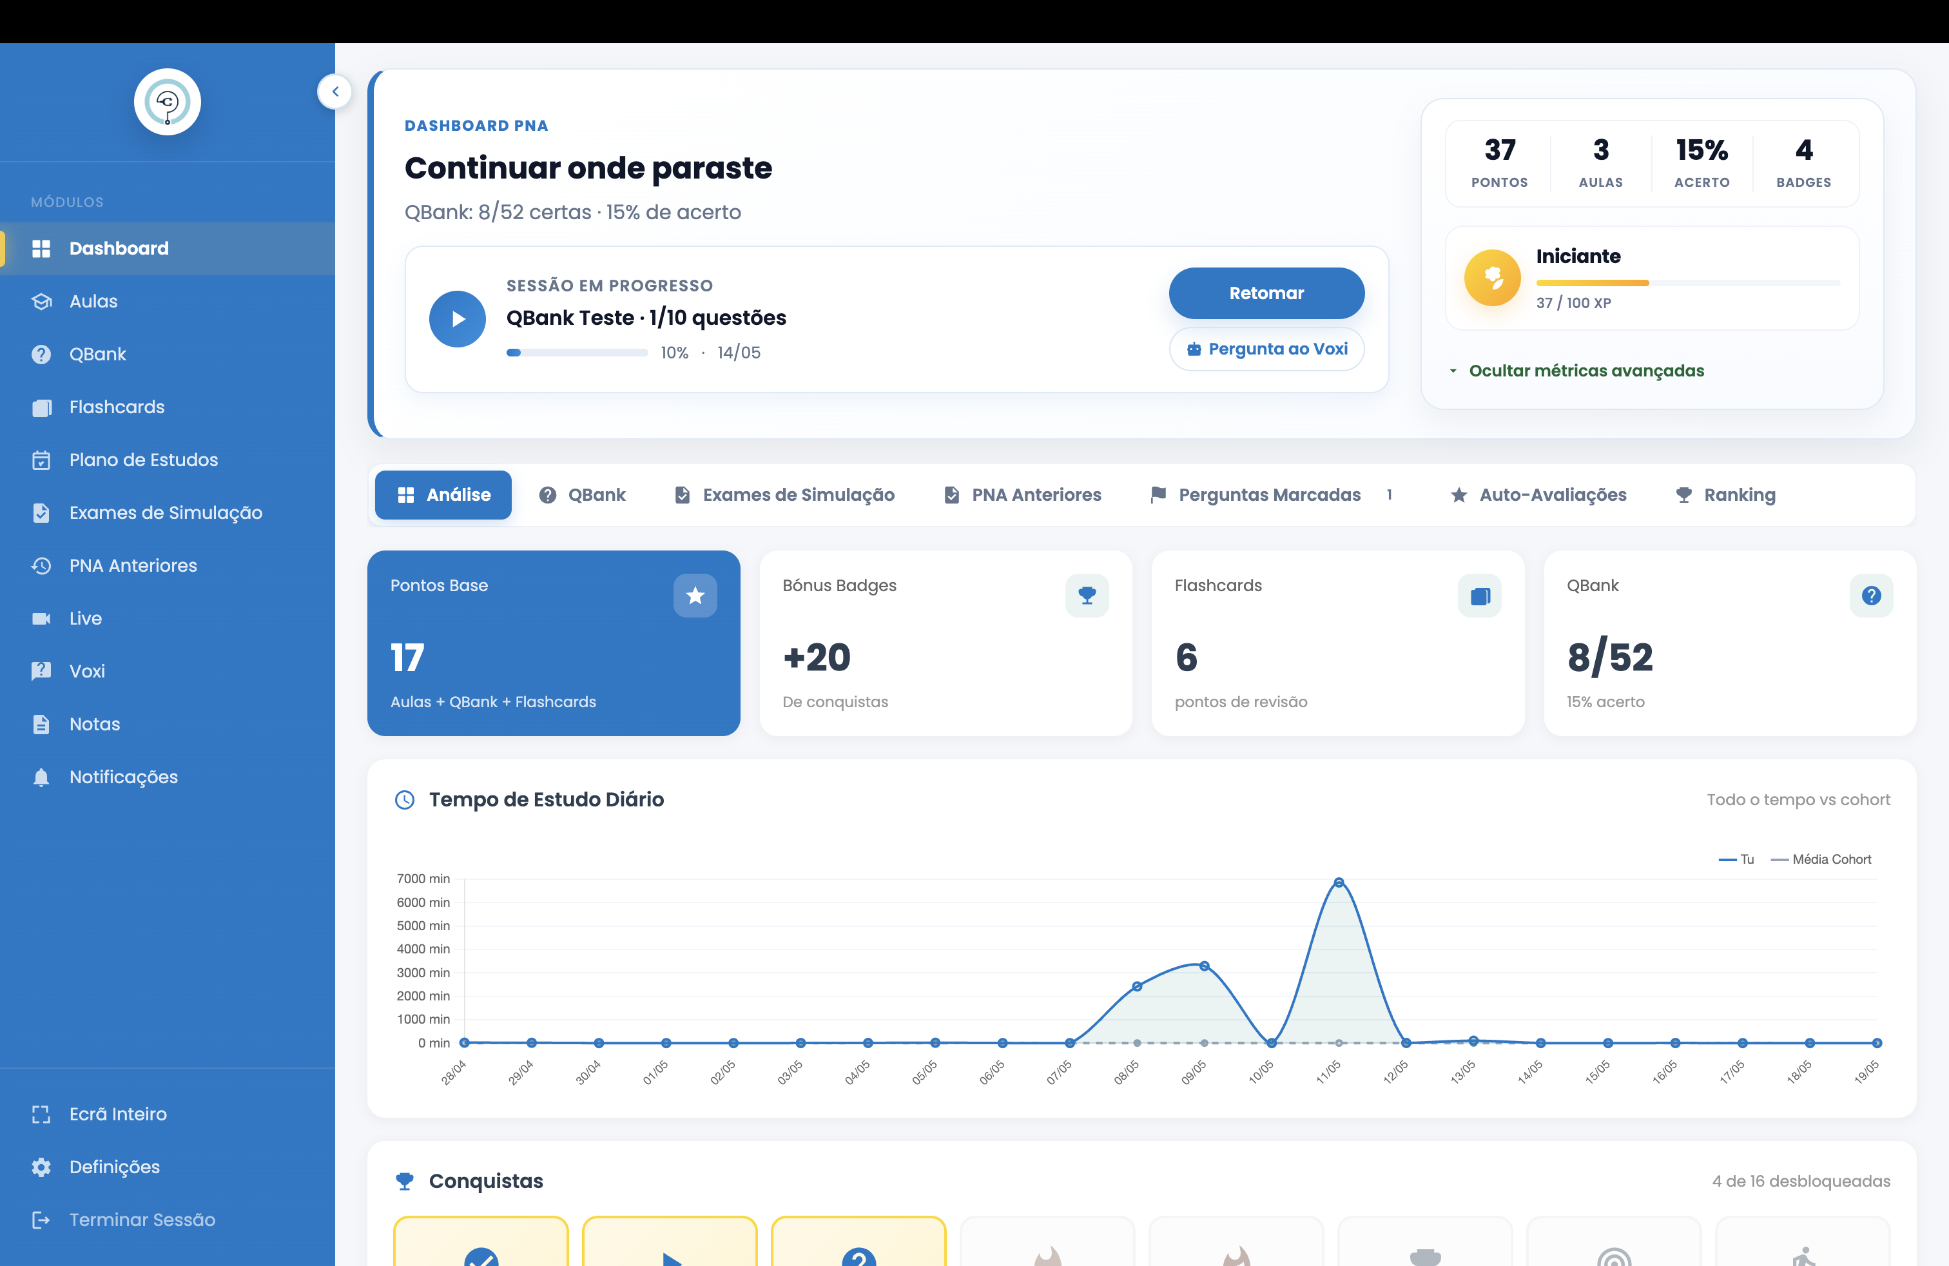Click the Iniciante level badge icon

[x=1492, y=278]
